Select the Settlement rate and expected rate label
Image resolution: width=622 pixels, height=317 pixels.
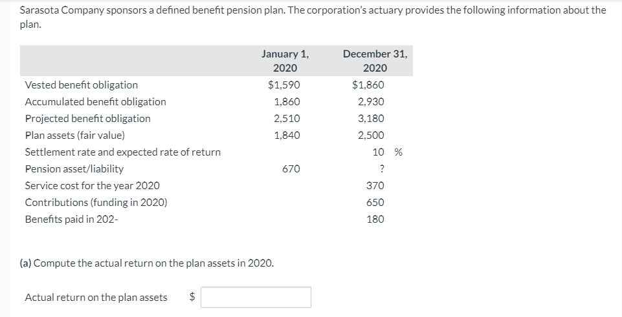click(x=122, y=152)
